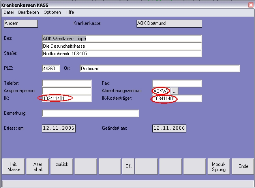
Task: Click the Erfasst am: label
Action: [x=14, y=128]
